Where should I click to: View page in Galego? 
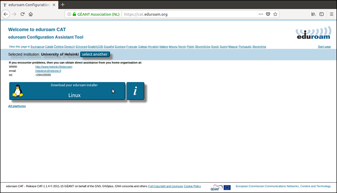click(142, 47)
